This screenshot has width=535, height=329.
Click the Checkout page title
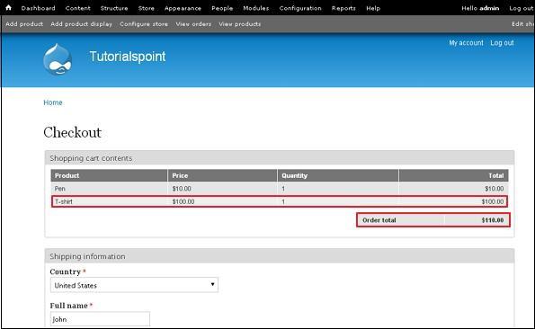(x=72, y=132)
